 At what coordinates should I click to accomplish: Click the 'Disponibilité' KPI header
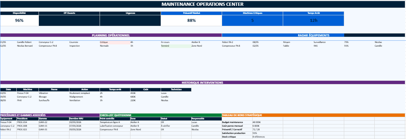pos(19,13)
